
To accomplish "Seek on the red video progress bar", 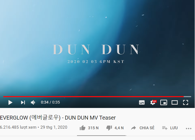I will (x=93, y=96).
